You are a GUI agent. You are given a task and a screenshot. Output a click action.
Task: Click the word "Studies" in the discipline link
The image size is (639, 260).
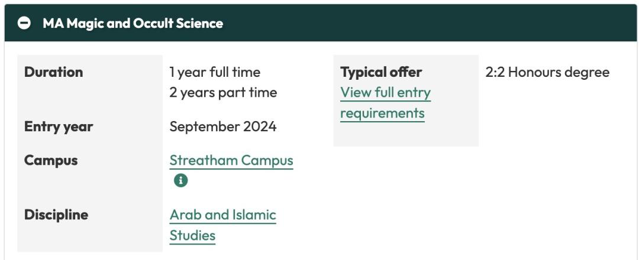click(192, 235)
